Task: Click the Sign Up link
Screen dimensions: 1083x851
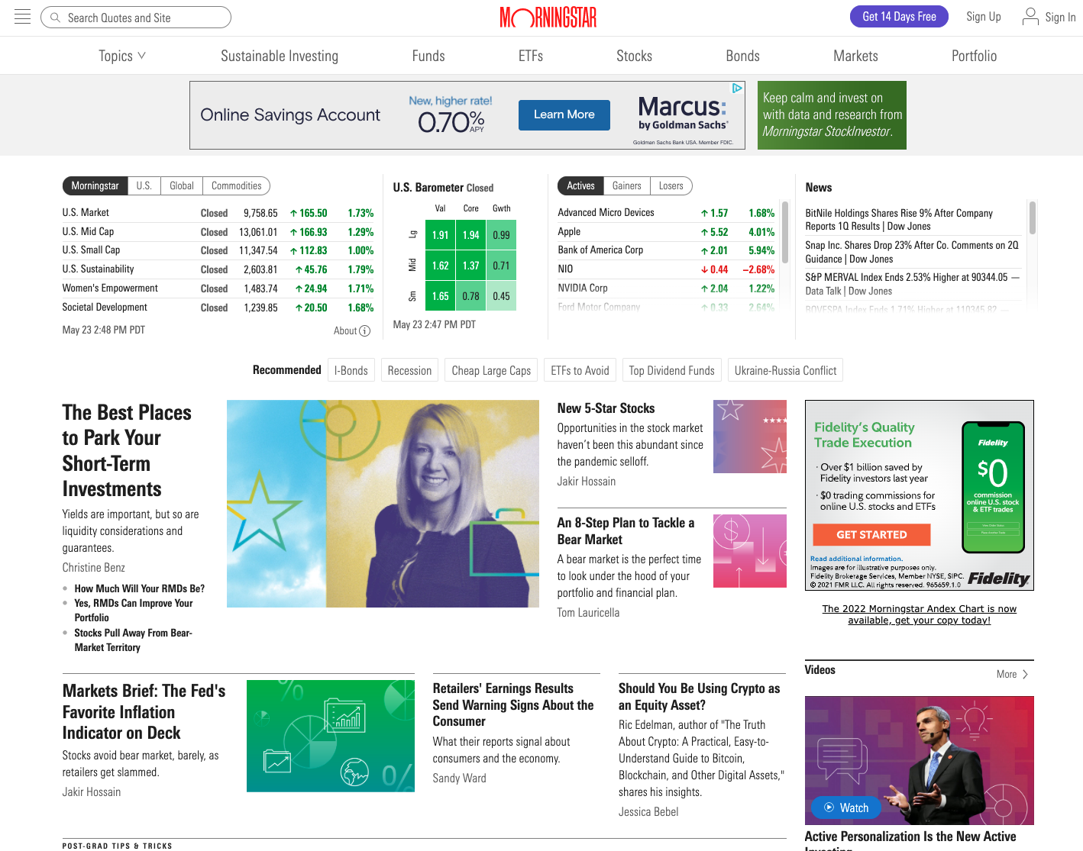Action: [x=984, y=17]
